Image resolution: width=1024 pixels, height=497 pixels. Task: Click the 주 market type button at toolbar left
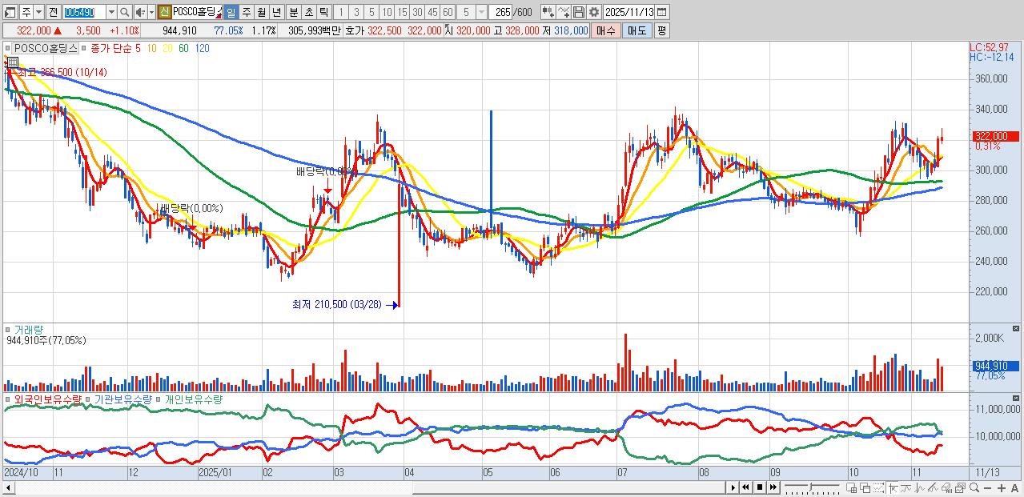point(26,12)
